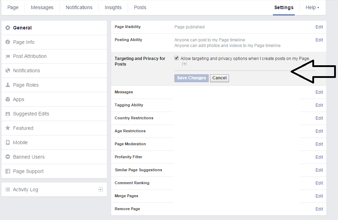Screen dimensions: 338x220
Task: Click the Cancel button
Action: [219, 78]
